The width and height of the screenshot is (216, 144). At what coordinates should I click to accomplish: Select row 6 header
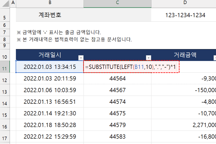point(5,25)
